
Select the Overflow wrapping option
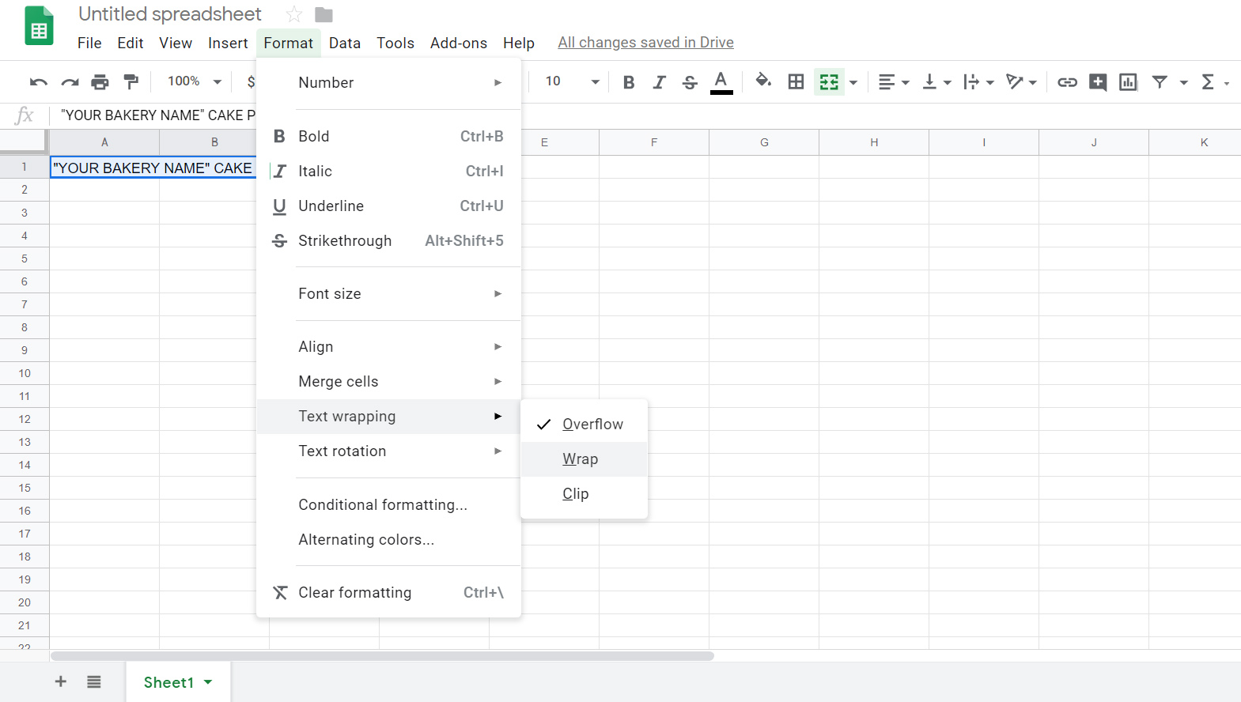(584, 424)
